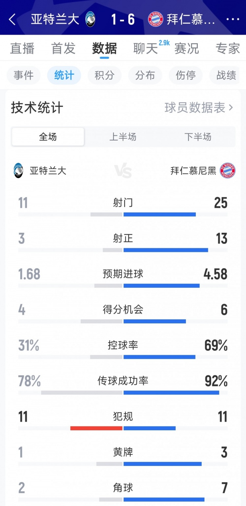Open 球员数据表 player data table
This screenshot has height=506, width=246.
[x=198, y=107]
